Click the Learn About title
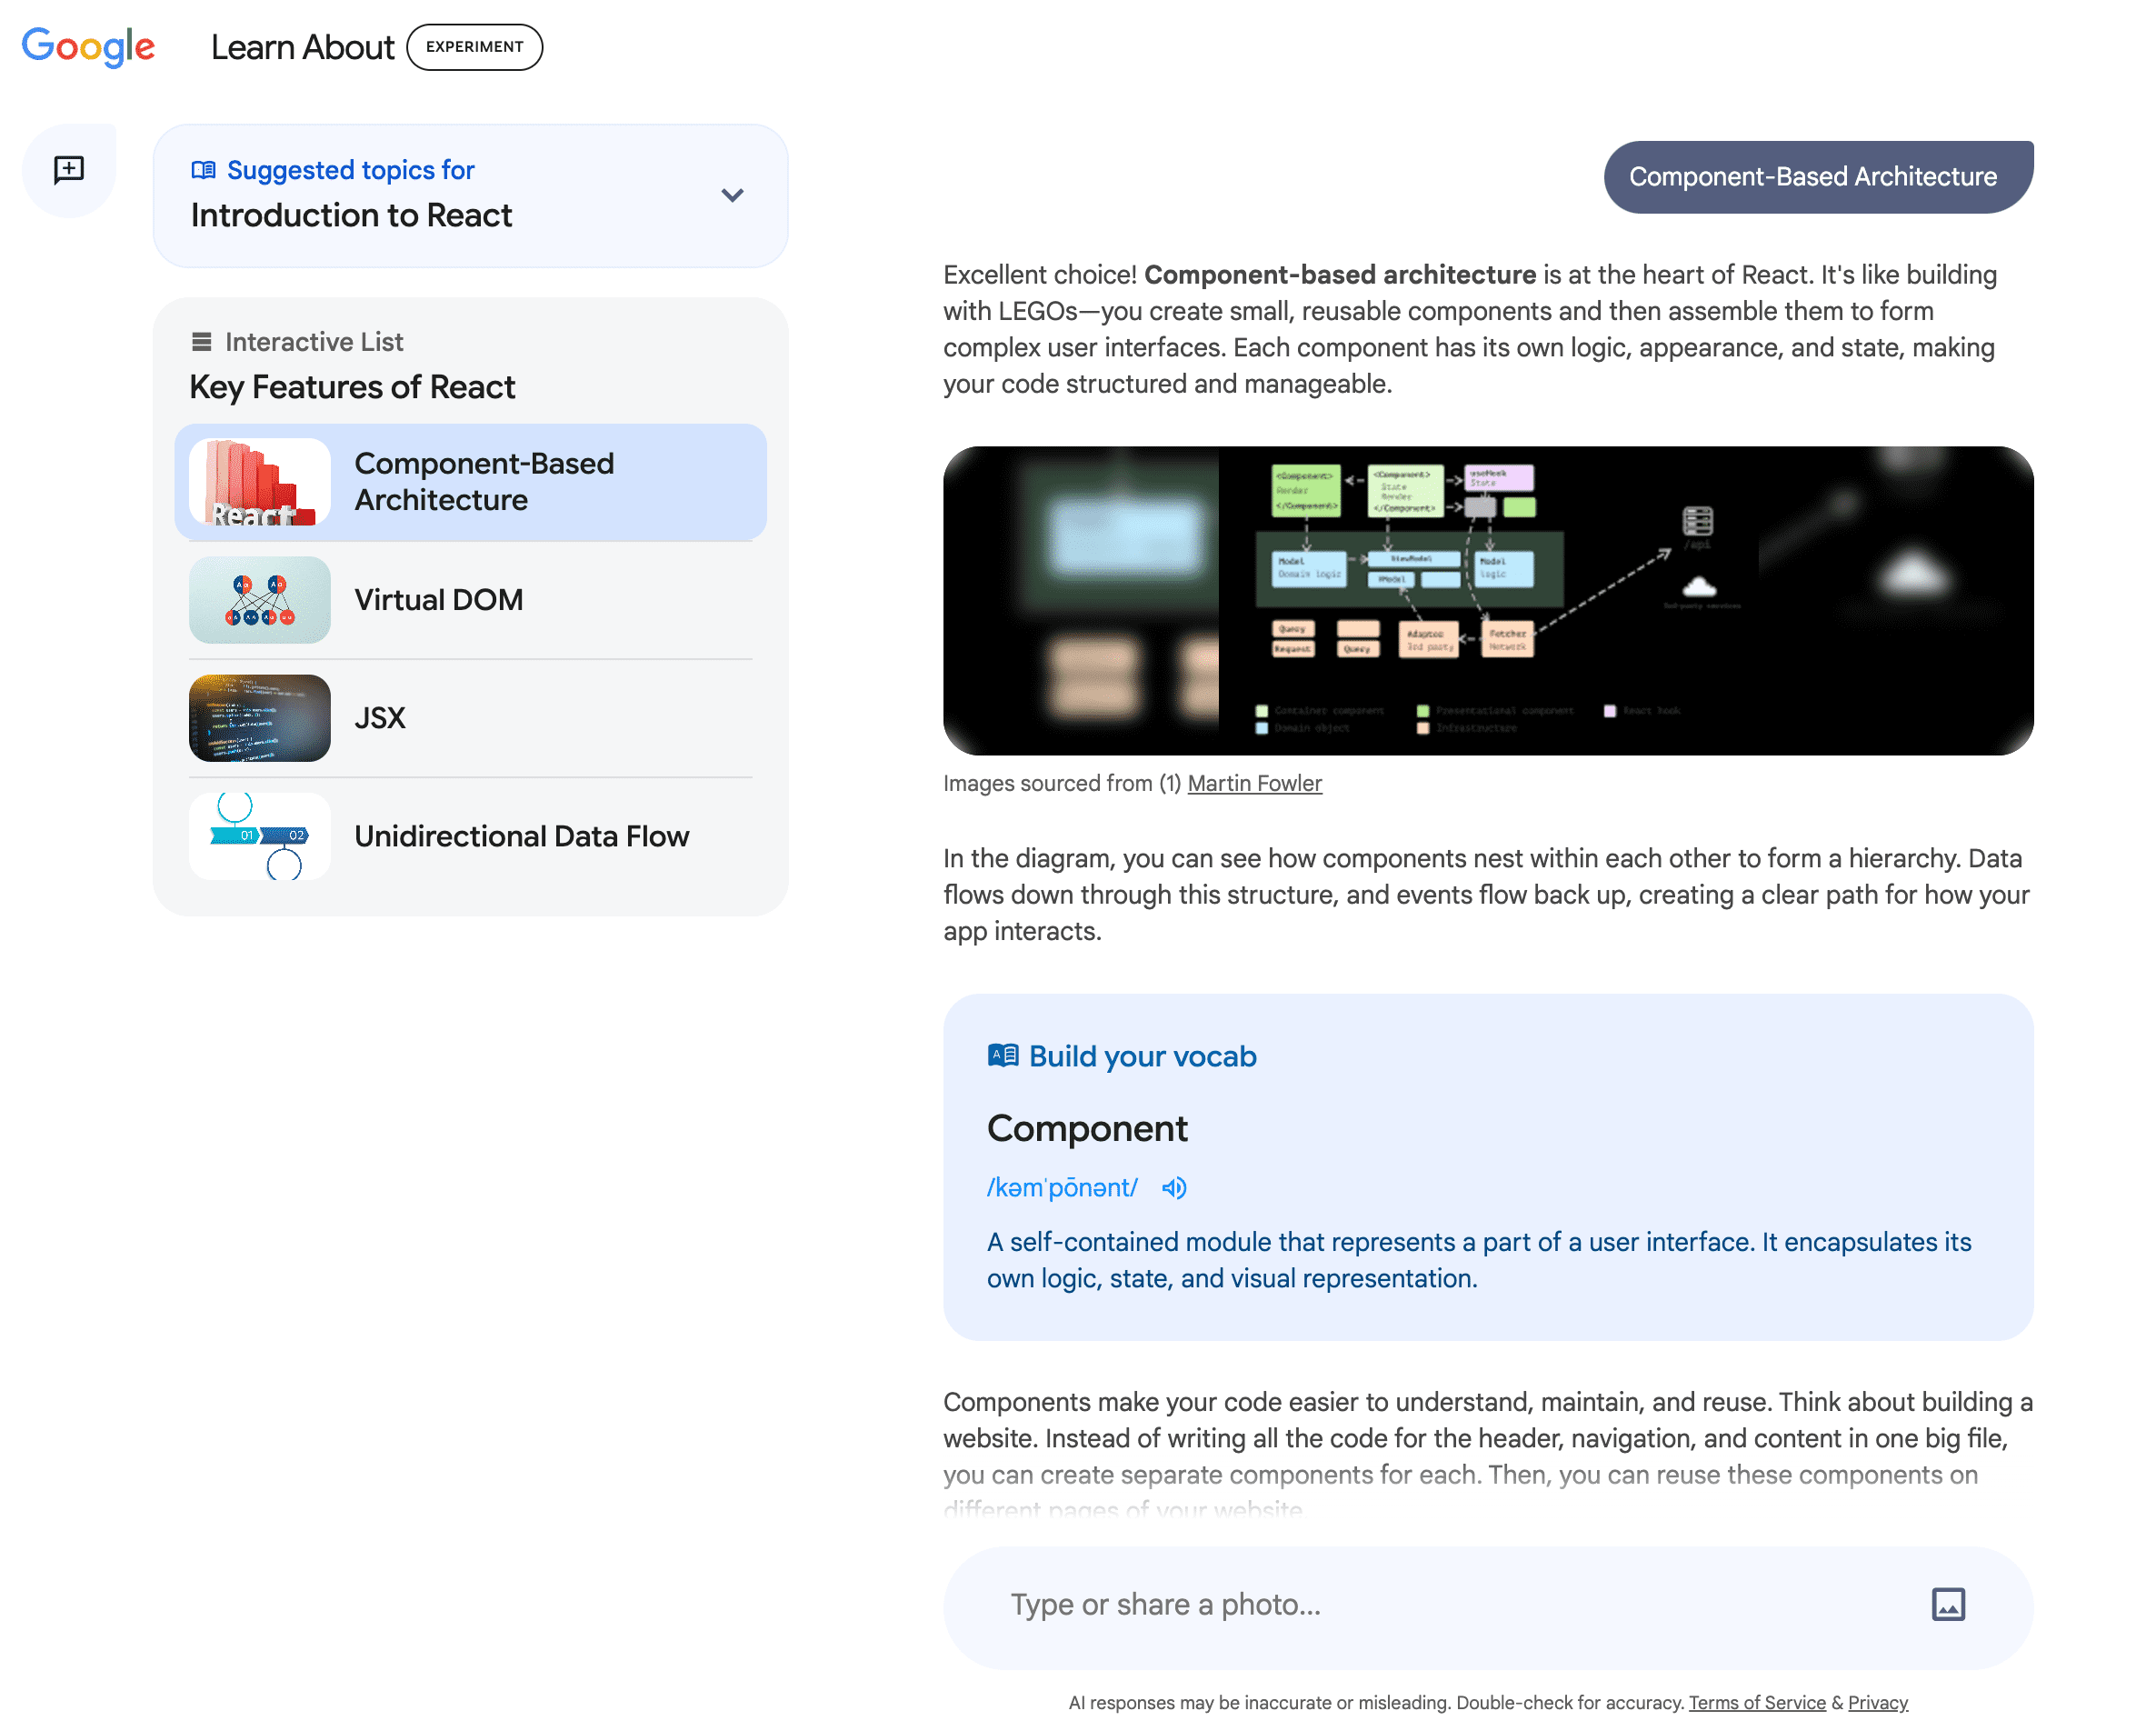The image size is (2156, 1731). pyautogui.click(x=302, y=47)
